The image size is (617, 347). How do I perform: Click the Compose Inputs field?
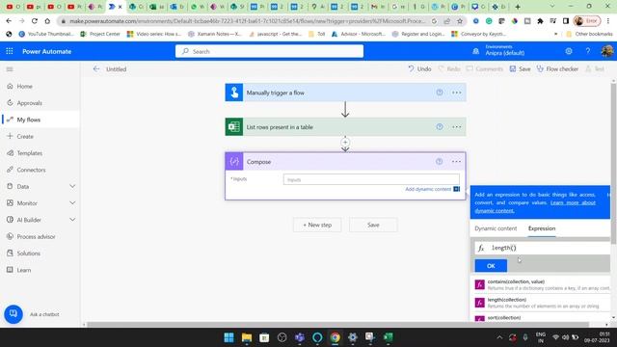(x=371, y=179)
